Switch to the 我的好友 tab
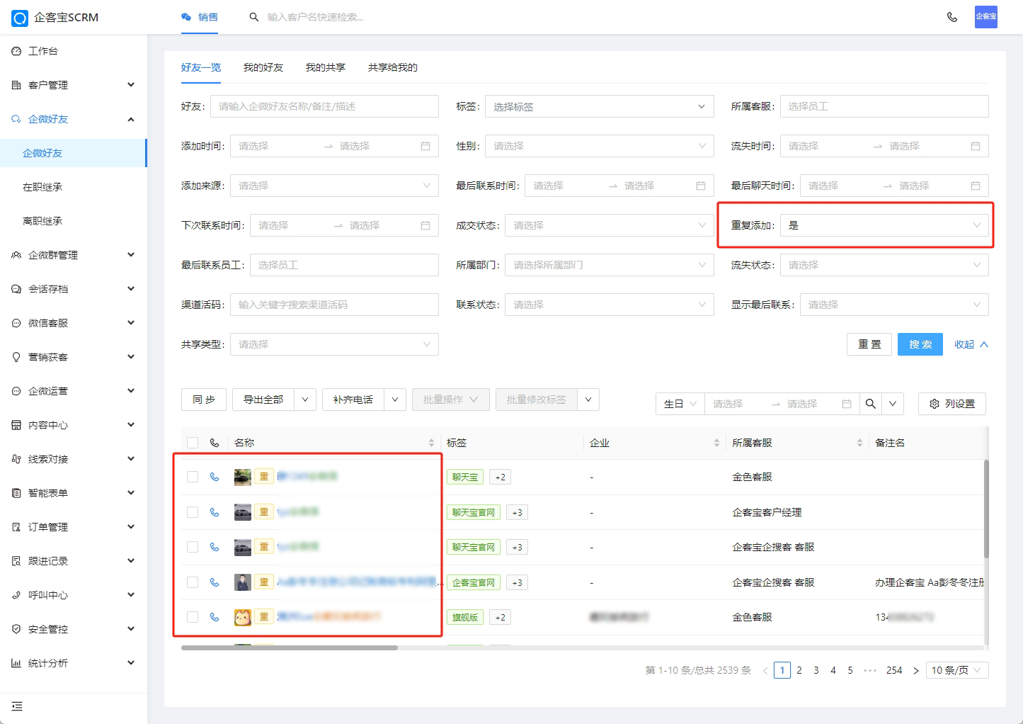1023x724 pixels. (263, 67)
